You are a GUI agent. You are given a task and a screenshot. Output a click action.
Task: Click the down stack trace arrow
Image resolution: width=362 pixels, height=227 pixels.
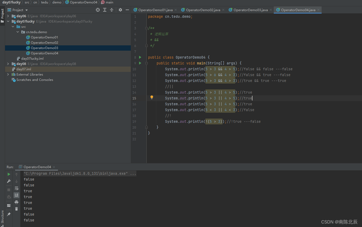point(16,181)
